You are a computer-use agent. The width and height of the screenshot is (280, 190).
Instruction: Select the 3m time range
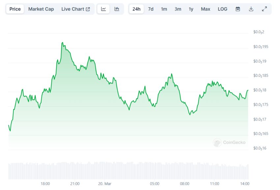[x=178, y=9]
